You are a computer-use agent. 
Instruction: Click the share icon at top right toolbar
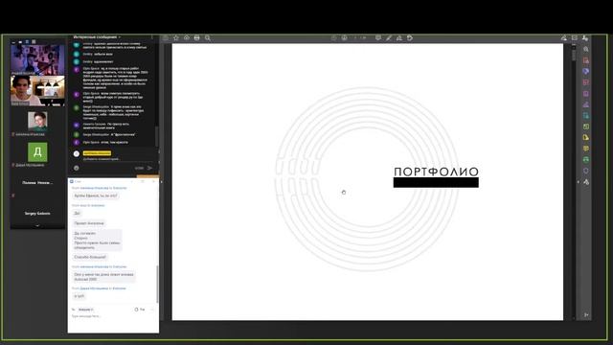pyautogui.click(x=564, y=38)
